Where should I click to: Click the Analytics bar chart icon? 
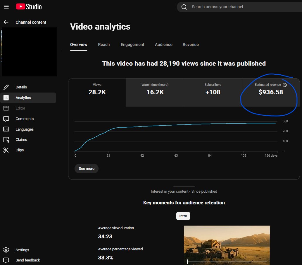tap(6, 98)
